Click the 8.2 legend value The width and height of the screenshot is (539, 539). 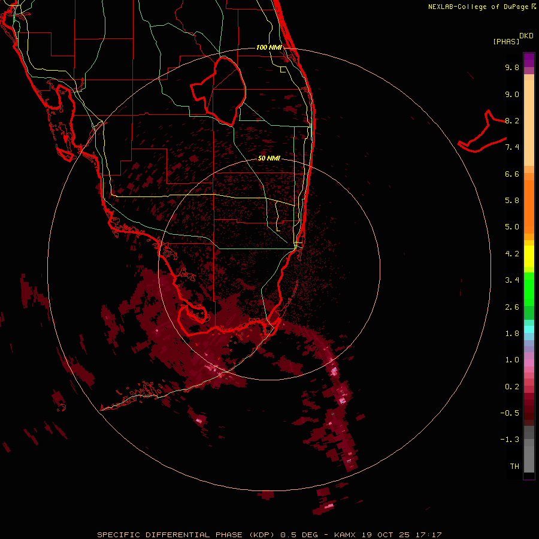512,120
